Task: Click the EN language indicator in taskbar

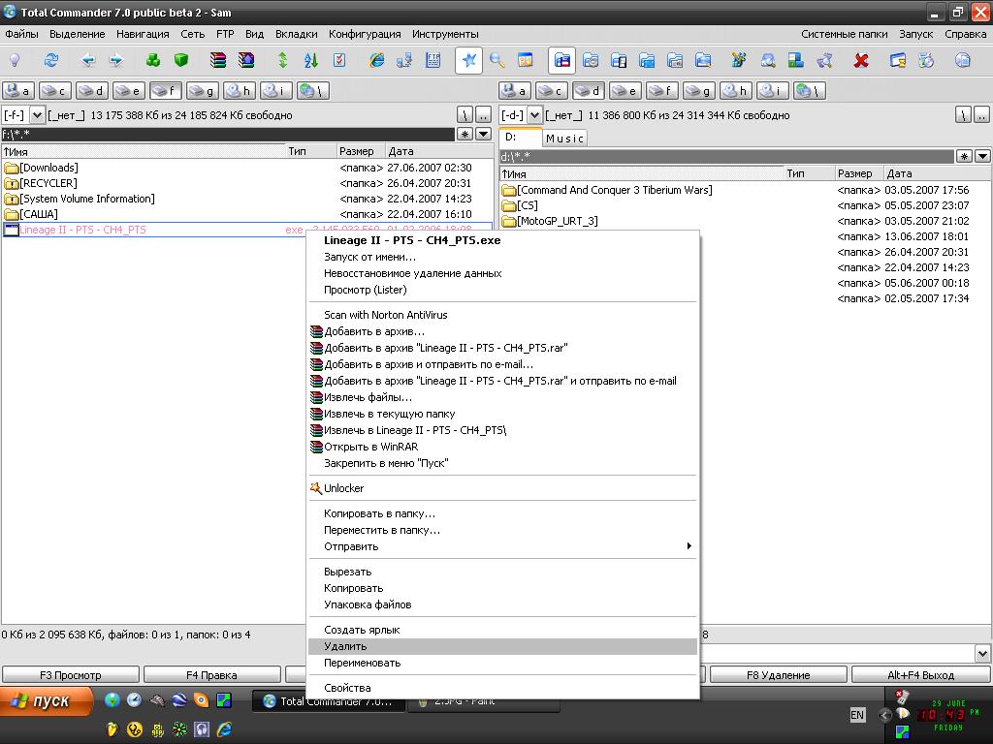Action: coord(857,715)
